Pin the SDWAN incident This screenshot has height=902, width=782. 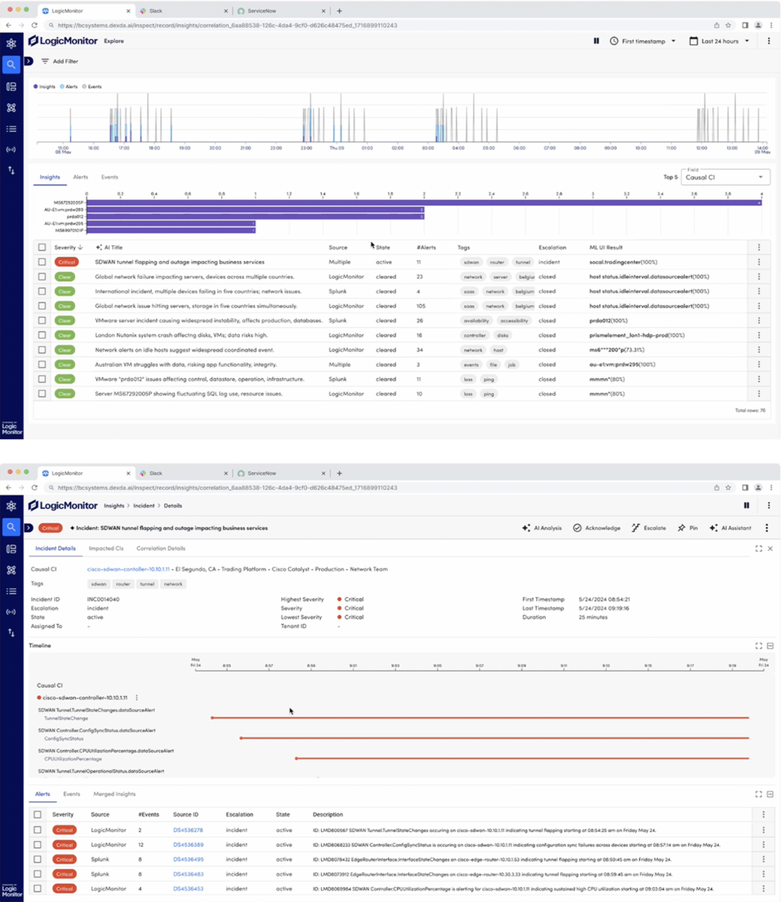pyautogui.click(x=687, y=528)
